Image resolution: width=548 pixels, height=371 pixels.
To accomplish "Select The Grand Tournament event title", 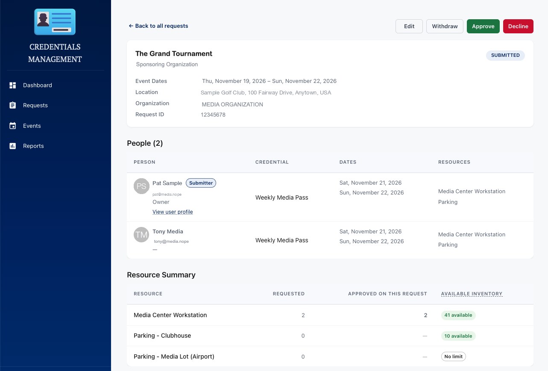I will pyautogui.click(x=174, y=54).
